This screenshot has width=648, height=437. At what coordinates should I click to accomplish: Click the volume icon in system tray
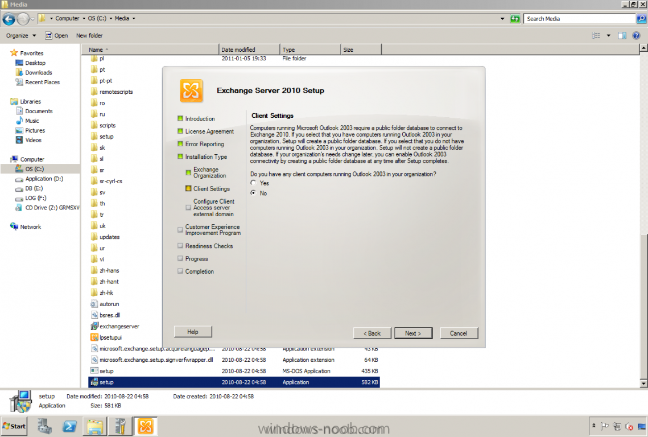coord(629,426)
